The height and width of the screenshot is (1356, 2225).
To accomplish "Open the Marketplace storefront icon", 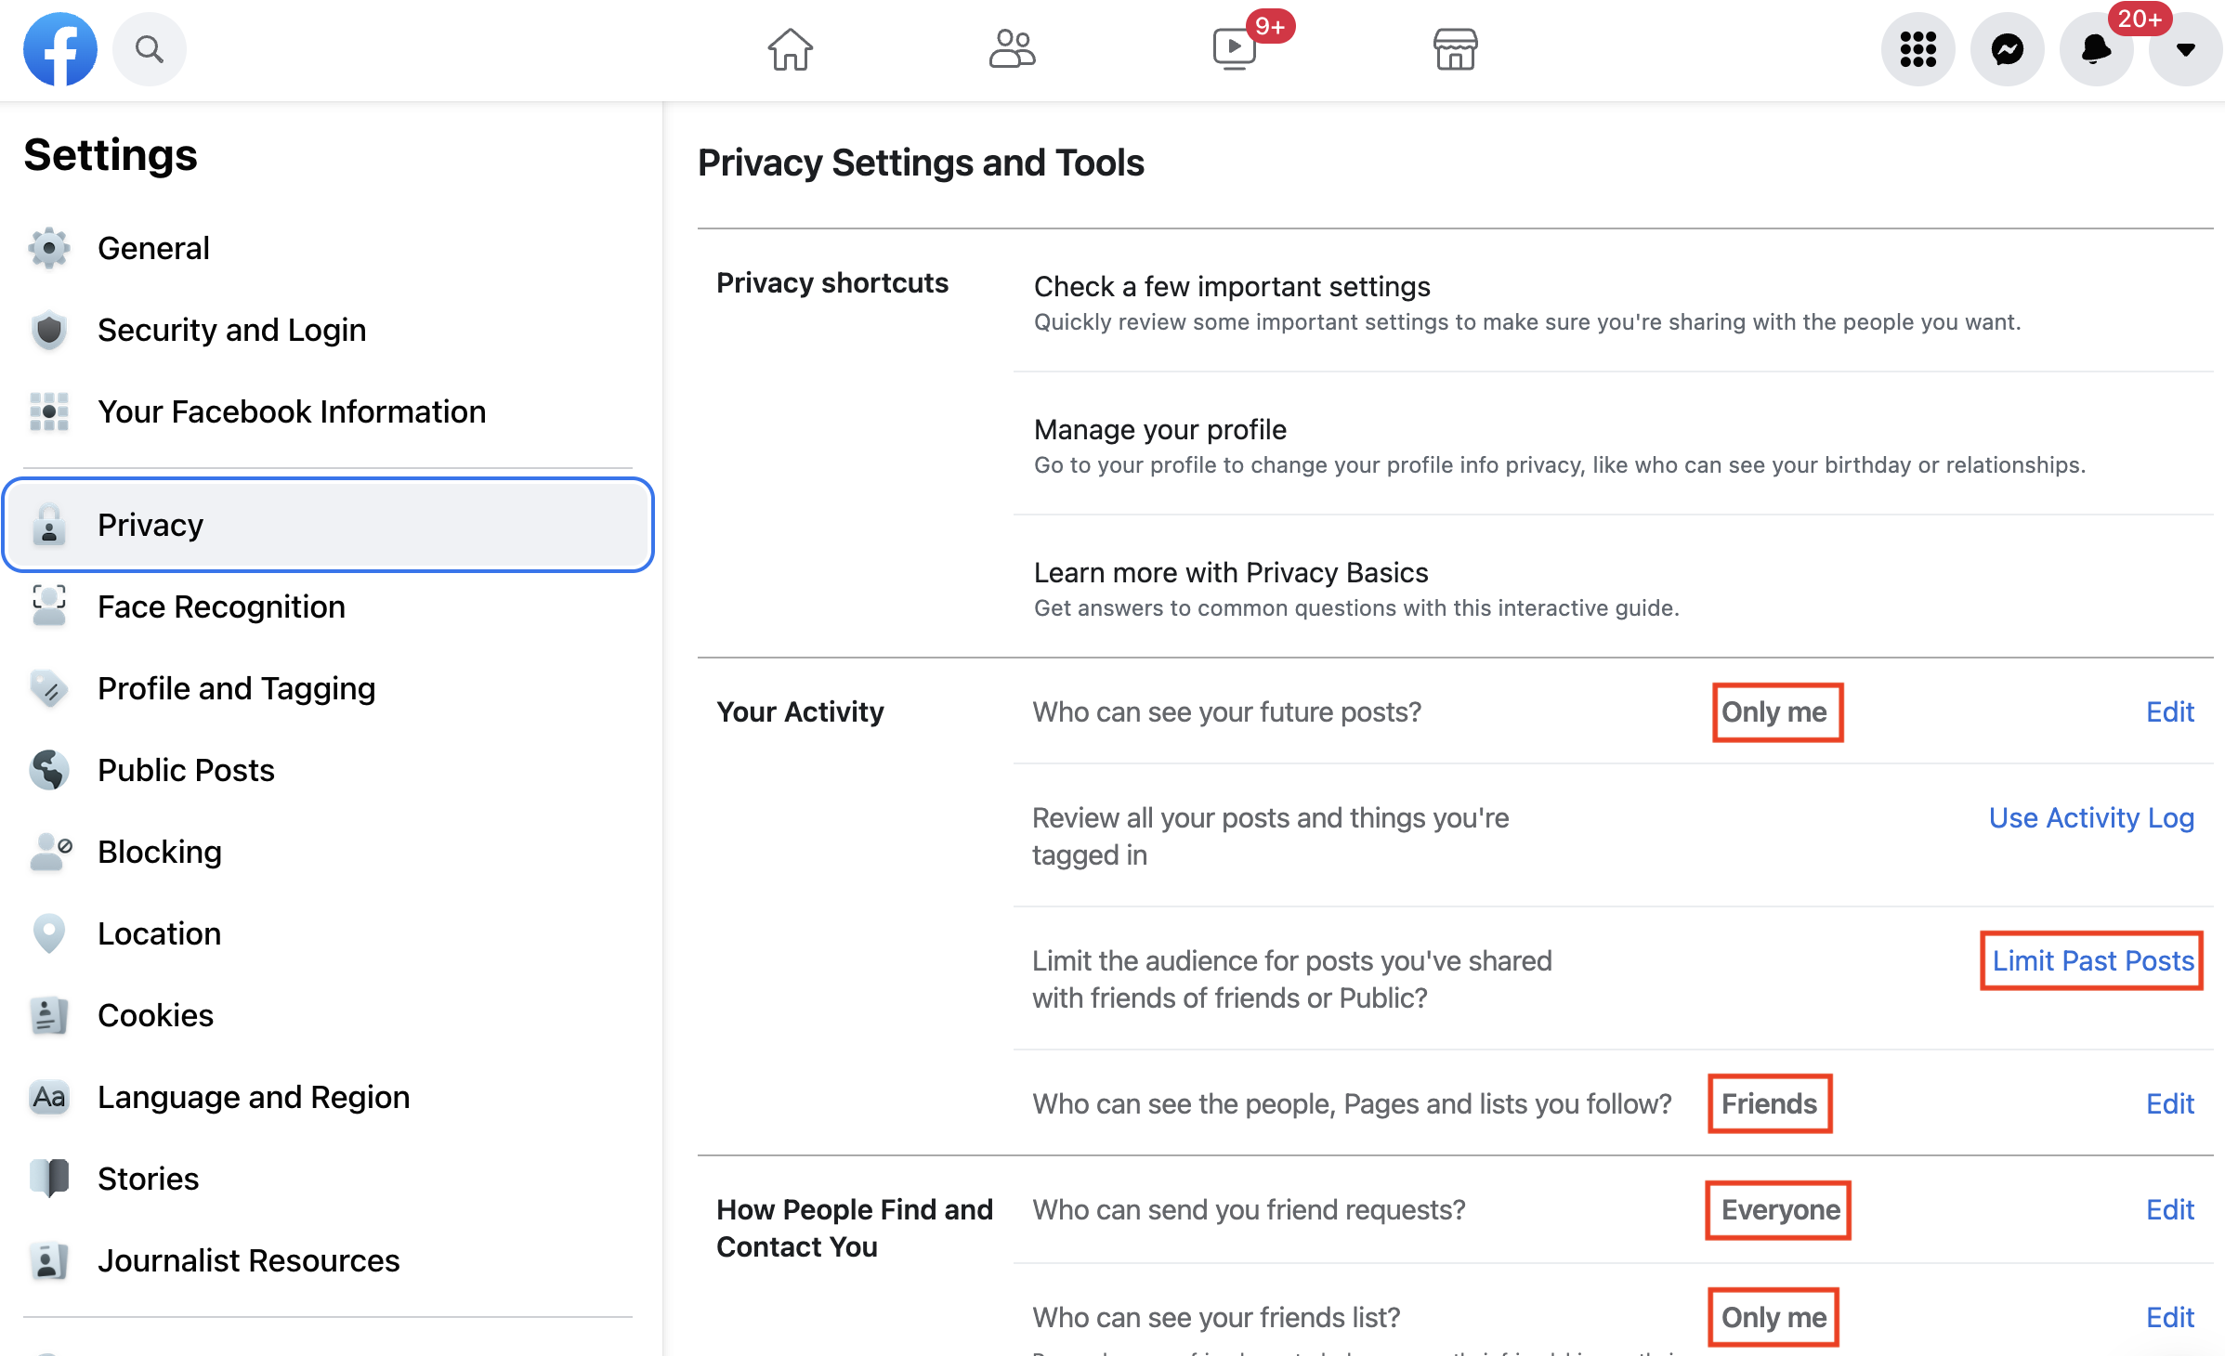I will 1455,49.
